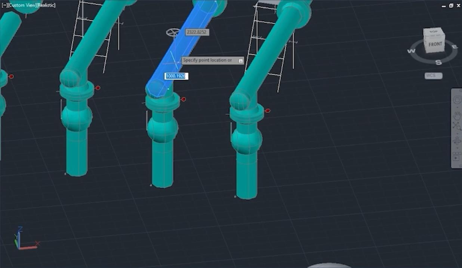Click the 2322.8252 dimension field
This screenshot has height=268, width=462.
tap(197, 32)
